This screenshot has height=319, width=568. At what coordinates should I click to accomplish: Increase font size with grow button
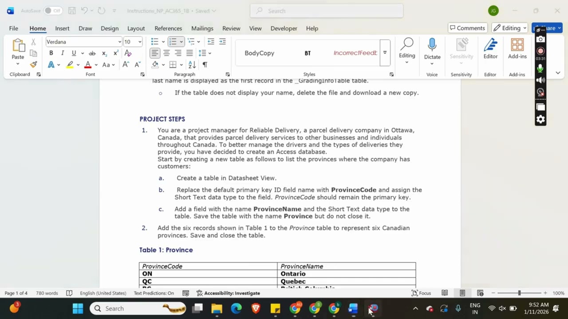coord(126,65)
